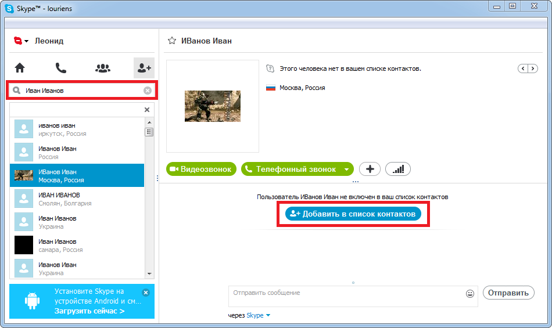
Task: Click the Skype logo in title bar
Action: (9, 9)
